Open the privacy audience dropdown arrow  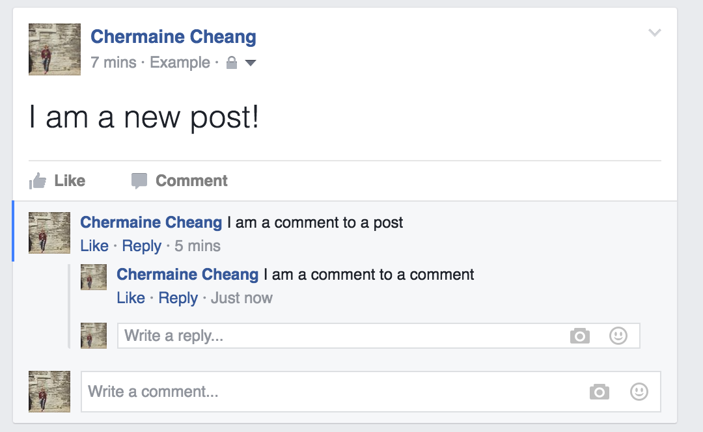tap(250, 63)
